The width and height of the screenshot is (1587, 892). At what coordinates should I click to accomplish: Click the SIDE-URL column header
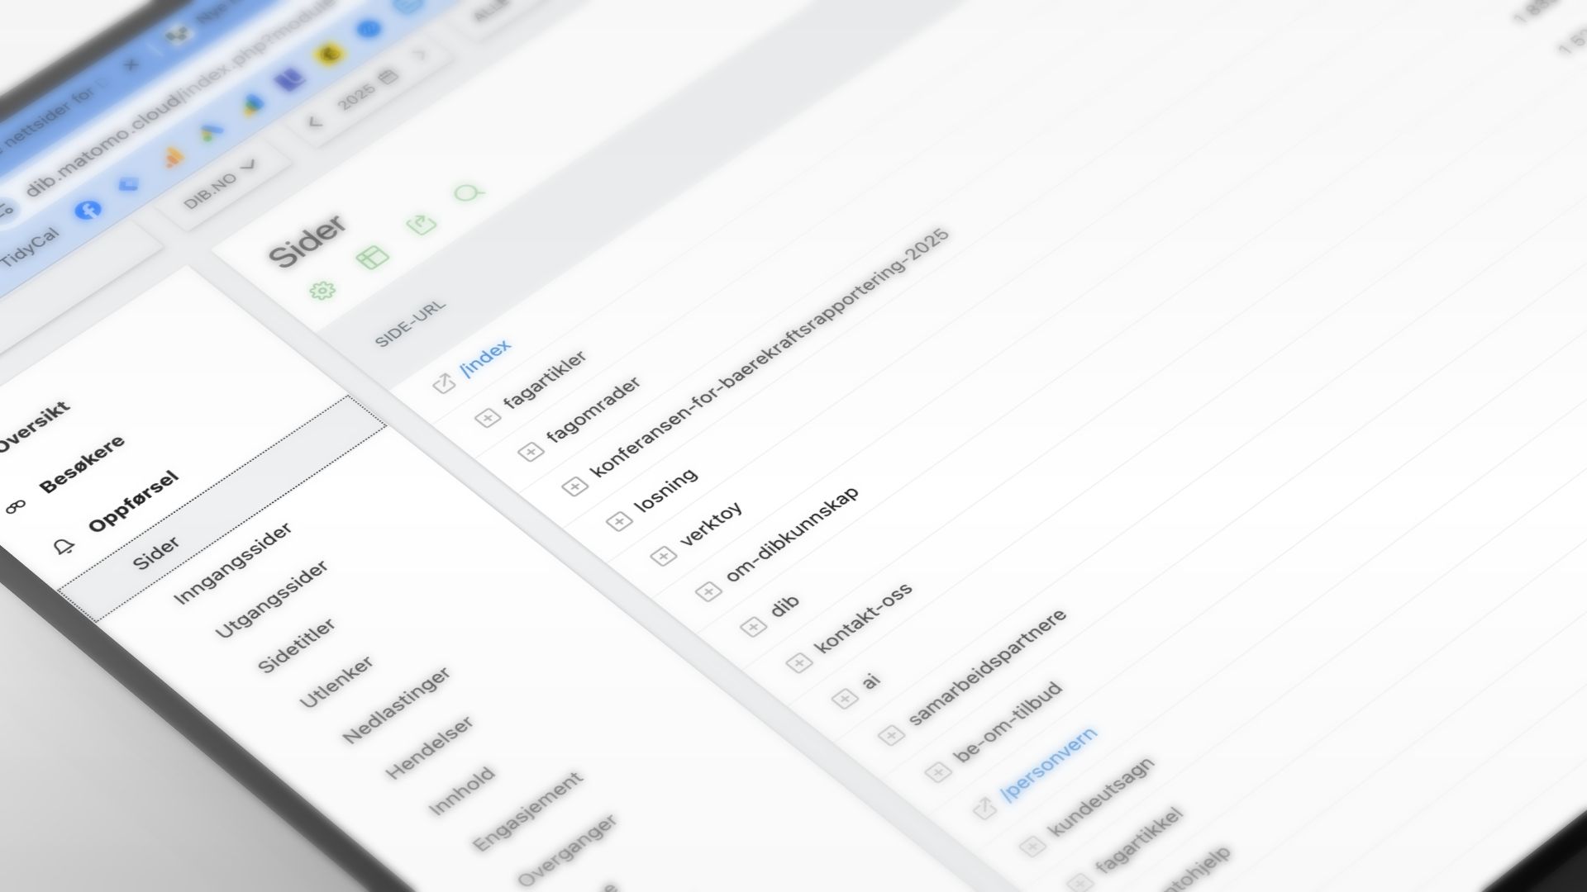[410, 324]
